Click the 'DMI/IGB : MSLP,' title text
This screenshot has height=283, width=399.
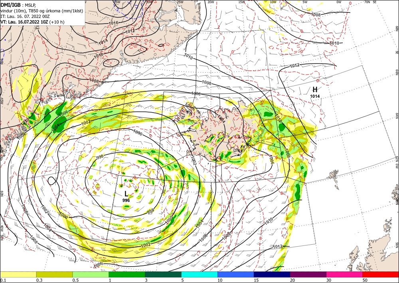pos(18,4)
